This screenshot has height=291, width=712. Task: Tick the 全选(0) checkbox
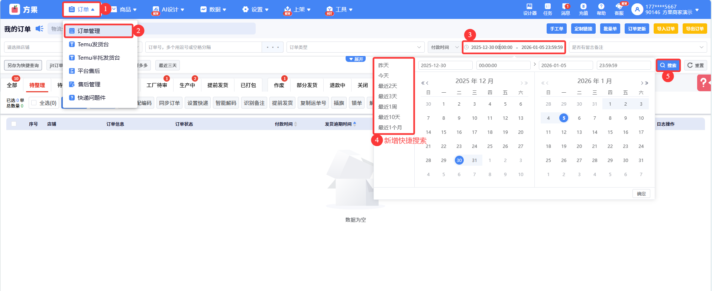(x=34, y=103)
